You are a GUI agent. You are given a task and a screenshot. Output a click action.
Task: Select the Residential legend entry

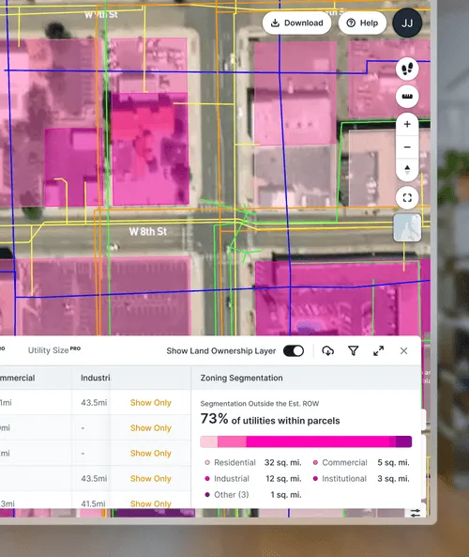coord(231,462)
